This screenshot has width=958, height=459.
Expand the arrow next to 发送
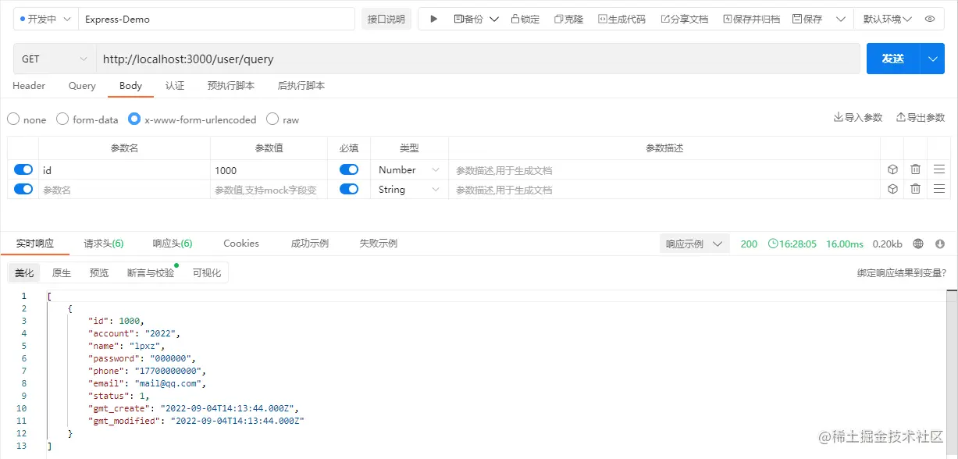(x=933, y=59)
